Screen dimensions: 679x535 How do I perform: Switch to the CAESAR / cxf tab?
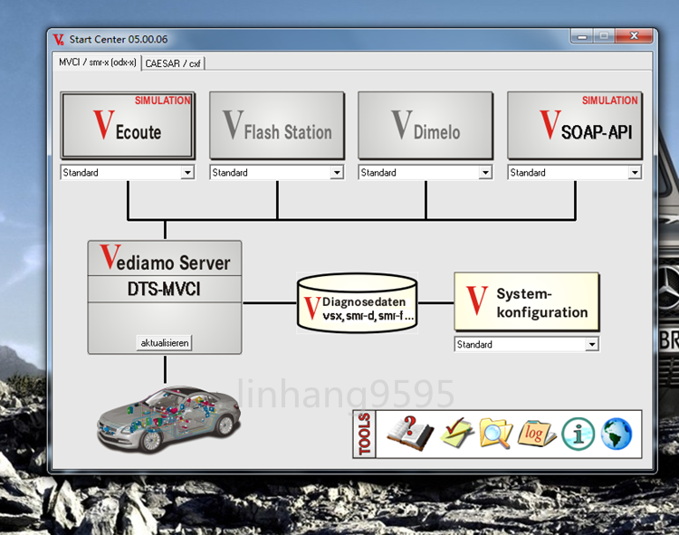click(x=173, y=63)
